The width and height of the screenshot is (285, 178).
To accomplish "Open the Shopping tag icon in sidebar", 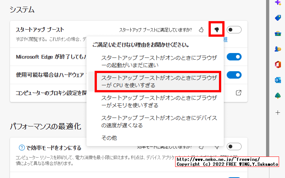I will 278,17.
